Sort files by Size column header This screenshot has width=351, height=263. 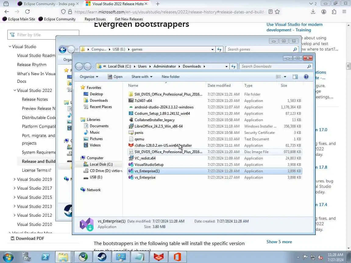click(284, 86)
